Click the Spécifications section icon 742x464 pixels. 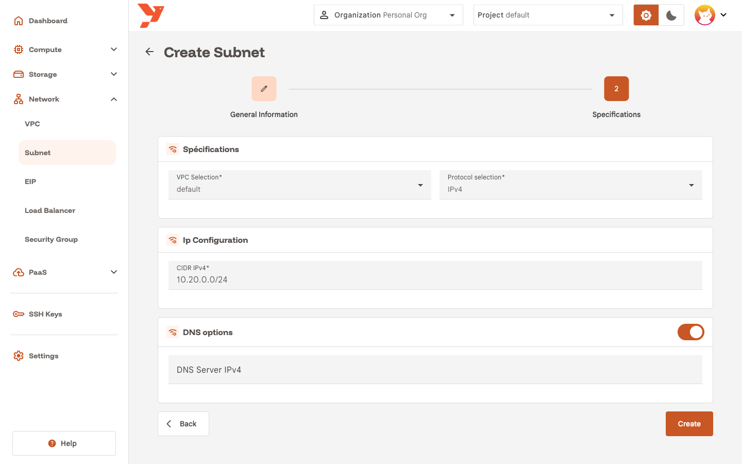coord(173,150)
